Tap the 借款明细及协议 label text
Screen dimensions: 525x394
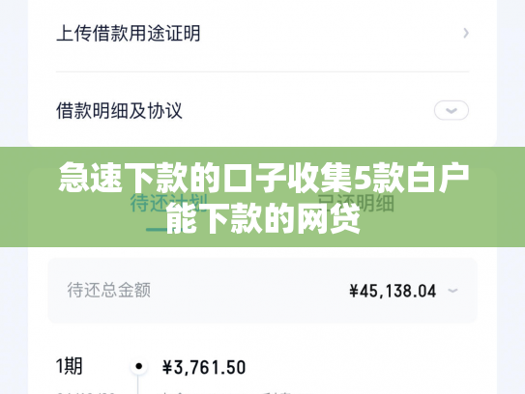(119, 110)
